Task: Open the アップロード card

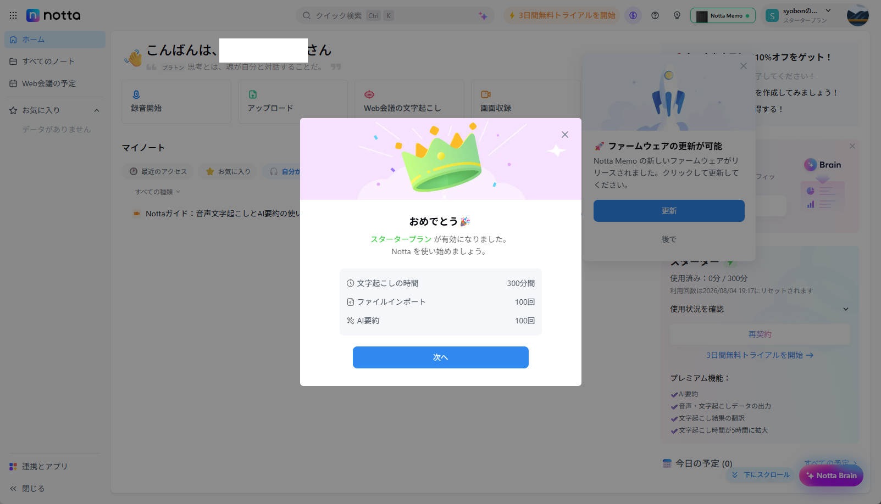Action: tap(293, 102)
